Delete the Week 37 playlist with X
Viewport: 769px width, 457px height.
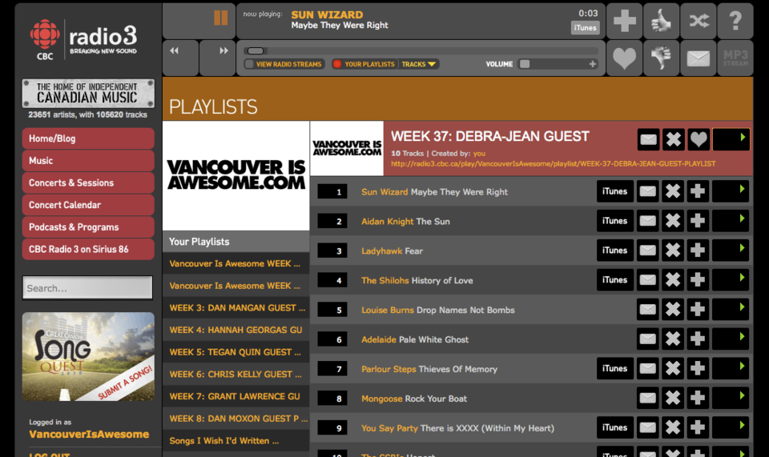point(674,139)
